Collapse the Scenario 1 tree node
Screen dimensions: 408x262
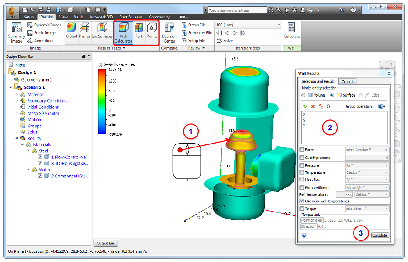coord(11,87)
